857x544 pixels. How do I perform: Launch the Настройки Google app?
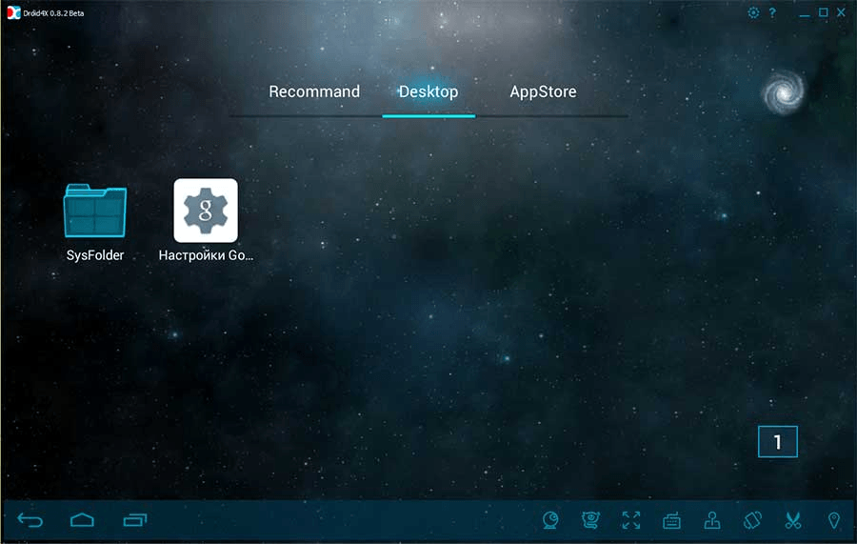tap(206, 220)
